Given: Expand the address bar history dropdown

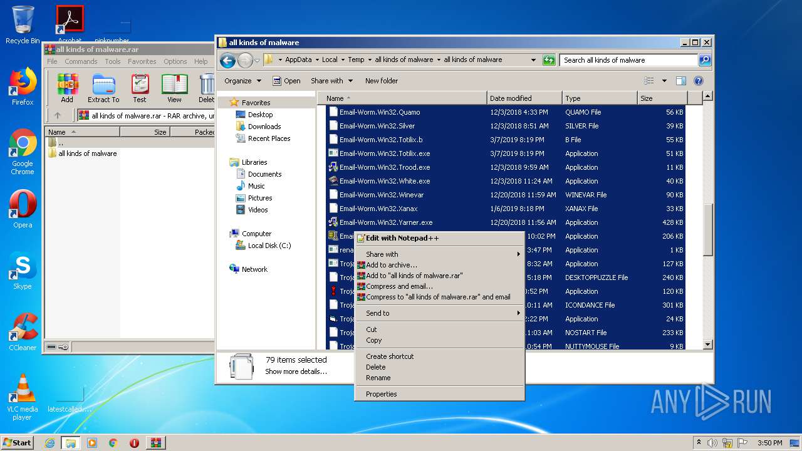Looking at the screenshot, I should point(533,60).
